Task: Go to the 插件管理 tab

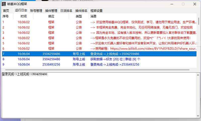Action: (51, 11)
